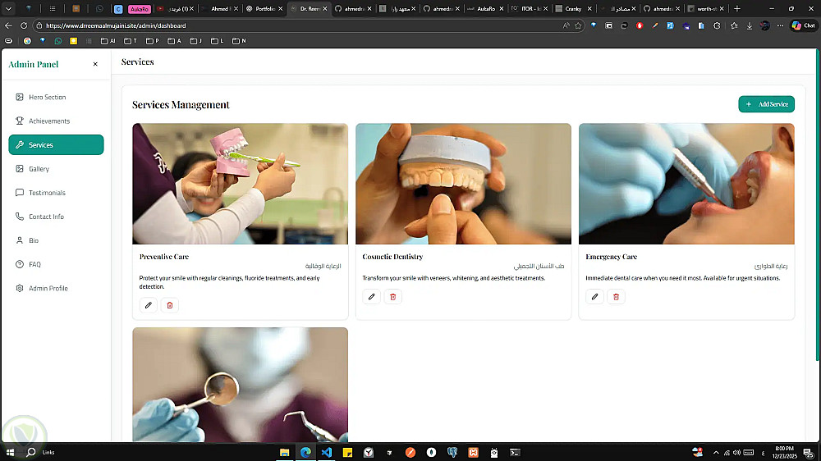Open File Explorer from taskbar
The width and height of the screenshot is (821, 461).
[284, 452]
